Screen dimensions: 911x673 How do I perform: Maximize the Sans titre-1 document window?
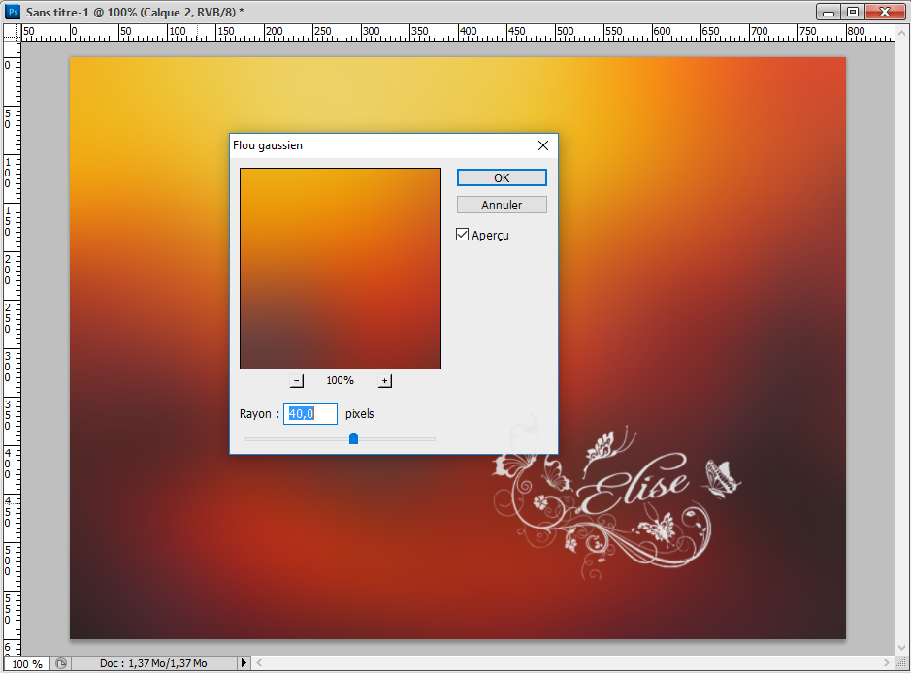853,11
